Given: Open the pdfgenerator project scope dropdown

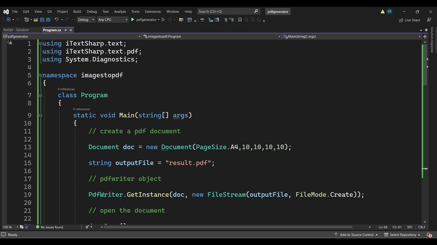Looking at the screenshot, I should (x=72, y=36).
